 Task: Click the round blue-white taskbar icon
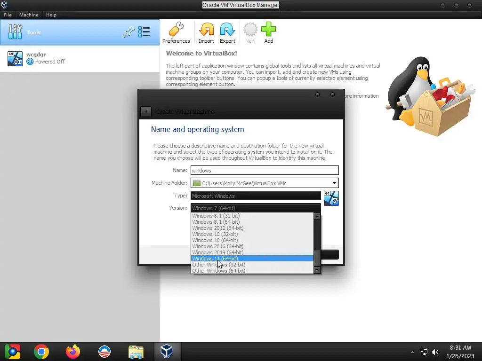[x=104, y=352]
